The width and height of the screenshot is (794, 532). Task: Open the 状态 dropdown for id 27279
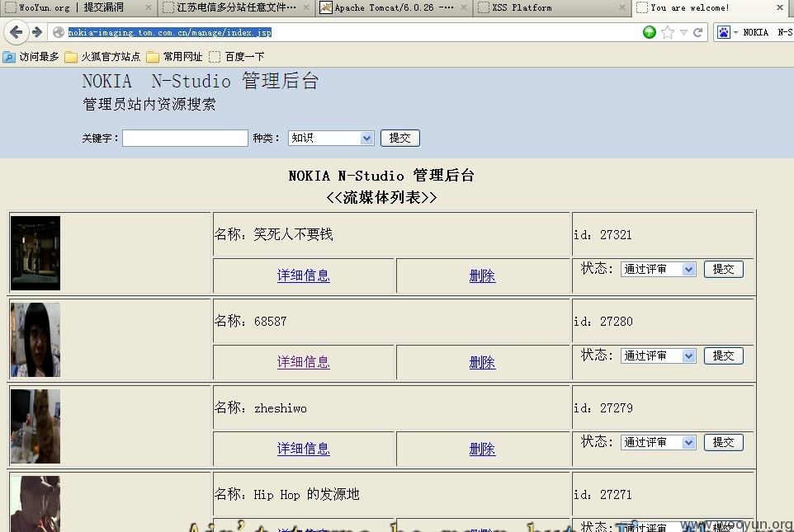659,442
